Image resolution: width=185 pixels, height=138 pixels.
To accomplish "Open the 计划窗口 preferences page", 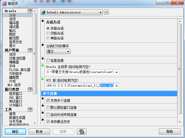I will 16,105.
